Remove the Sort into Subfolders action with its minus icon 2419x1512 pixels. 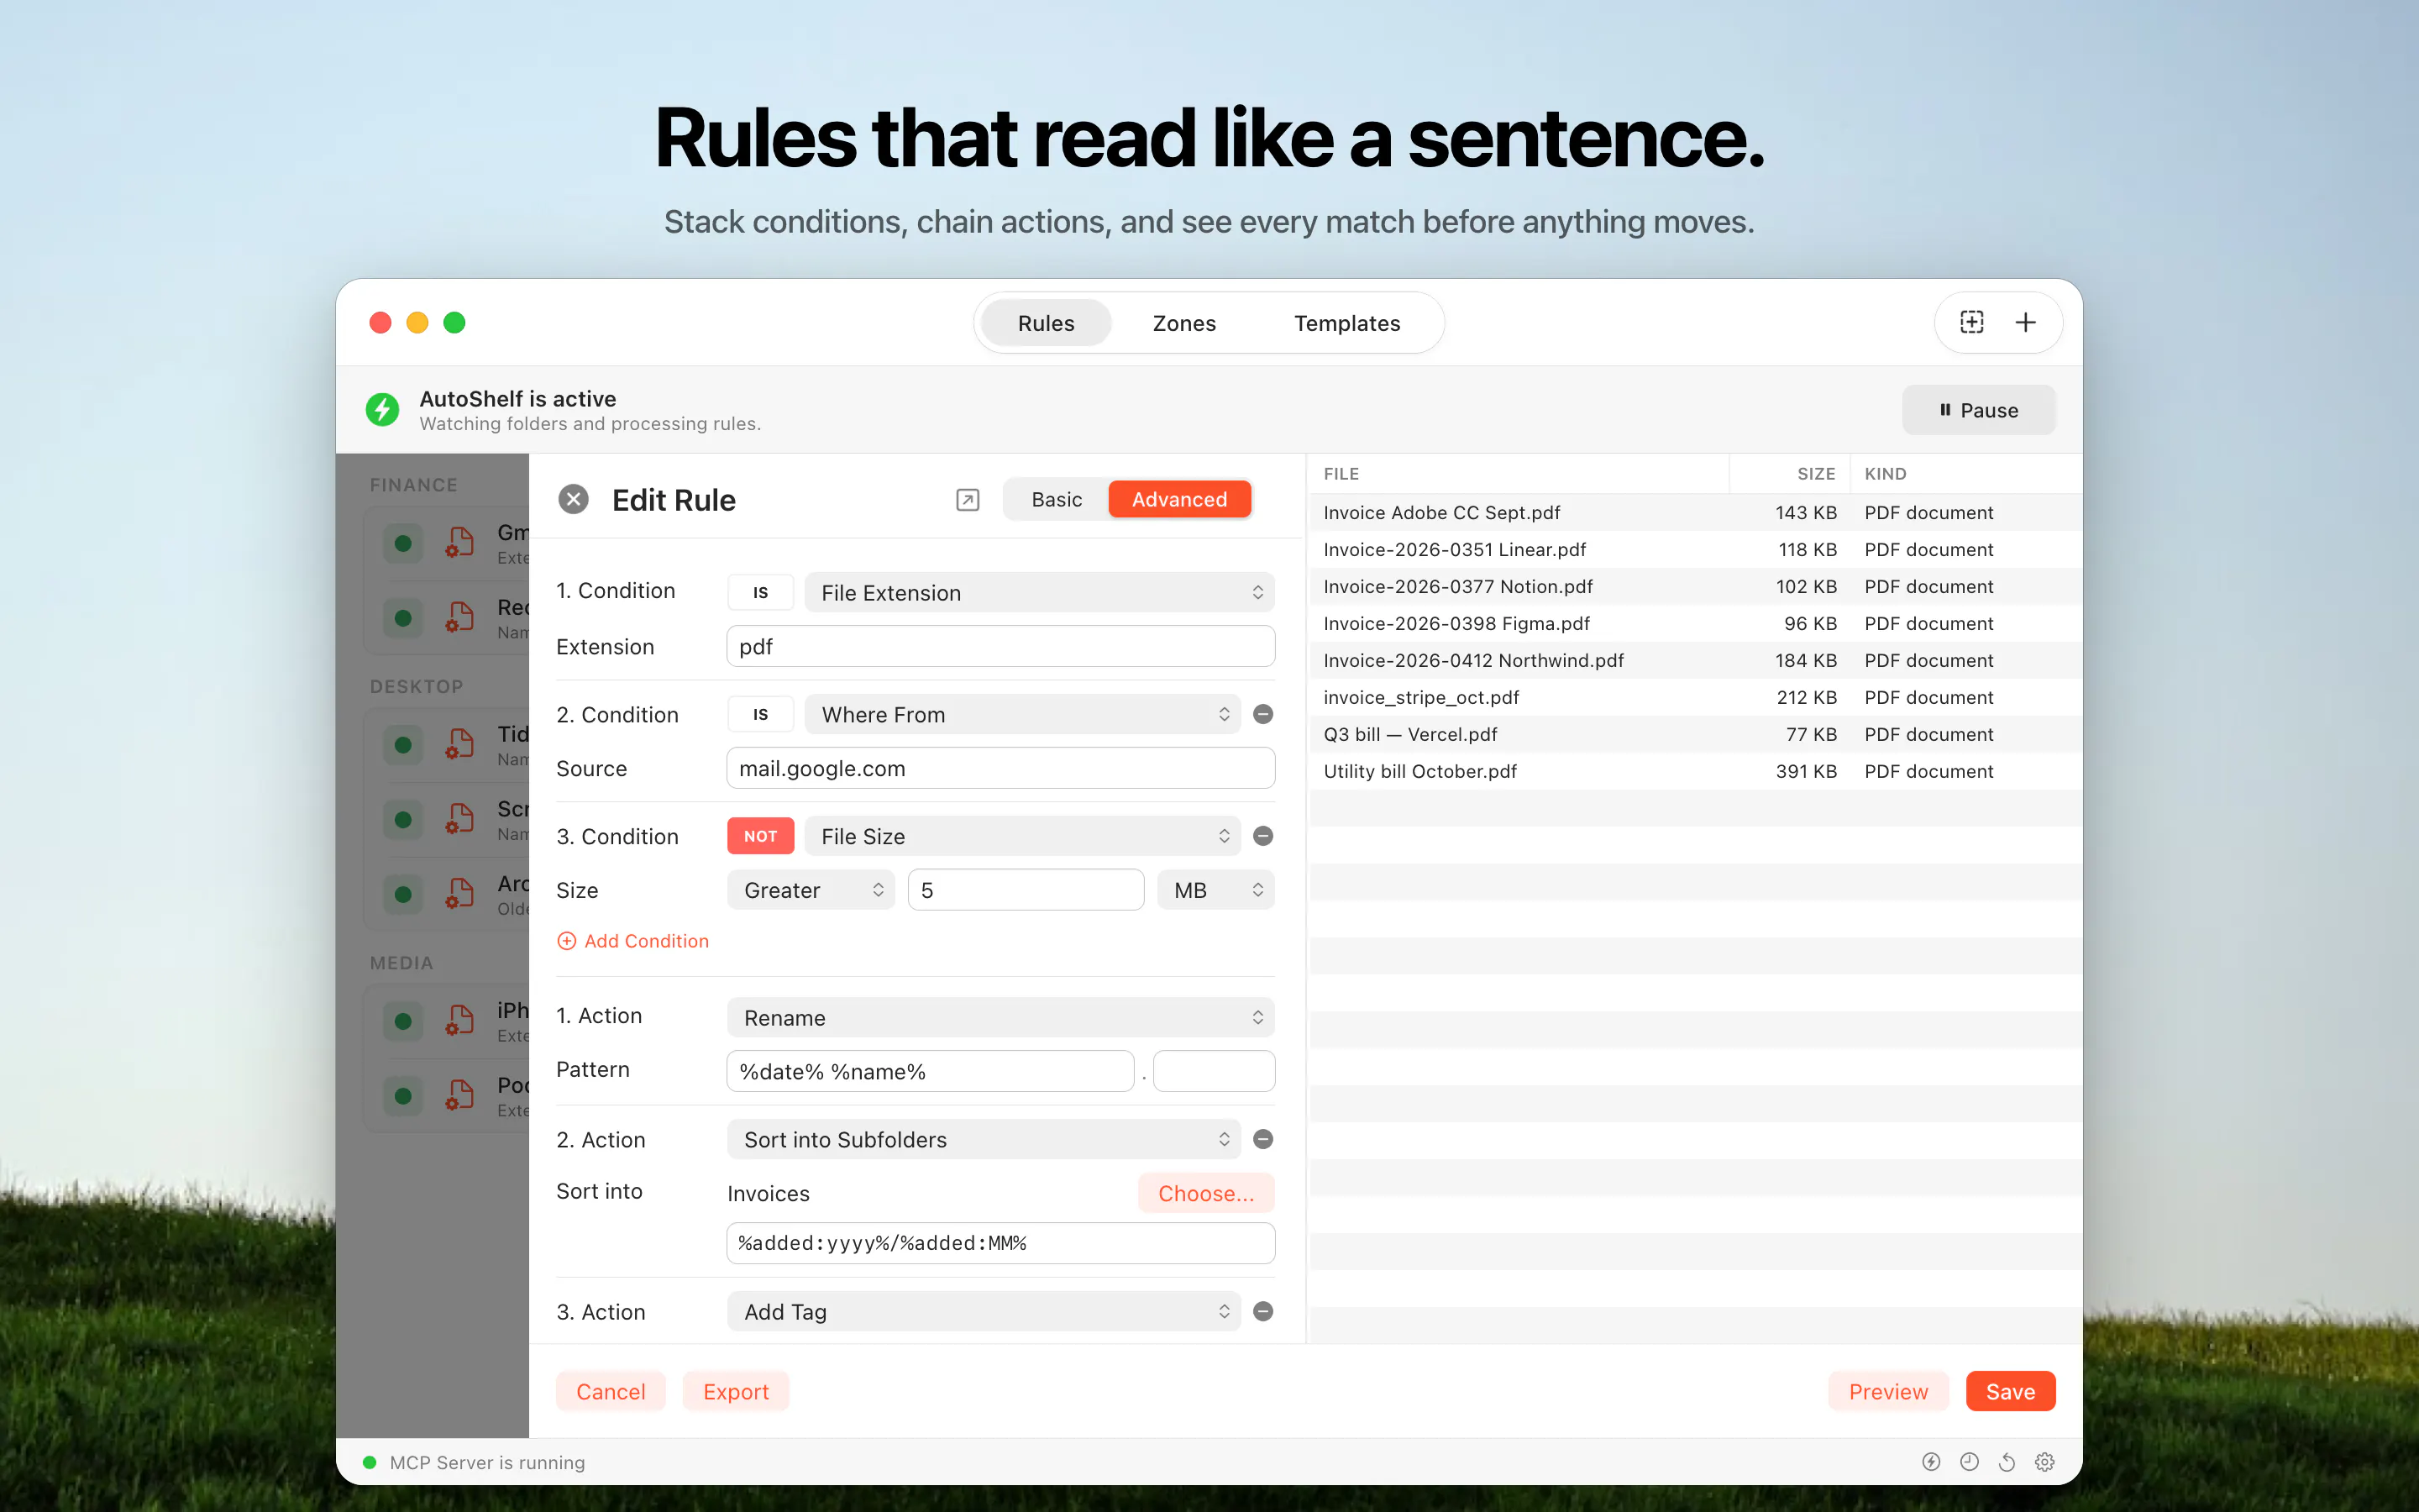pyautogui.click(x=1262, y=1139)
